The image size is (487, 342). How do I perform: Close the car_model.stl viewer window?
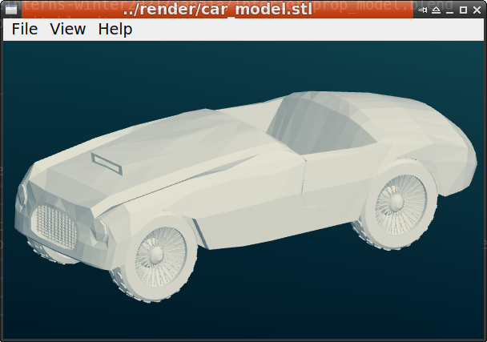[x=477, y=10]
